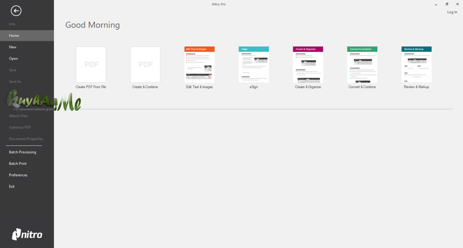The width and height of the screenshot is (463, 248).
Task: Restore down the Nitro Pro window
Action: tap(447, 4)
